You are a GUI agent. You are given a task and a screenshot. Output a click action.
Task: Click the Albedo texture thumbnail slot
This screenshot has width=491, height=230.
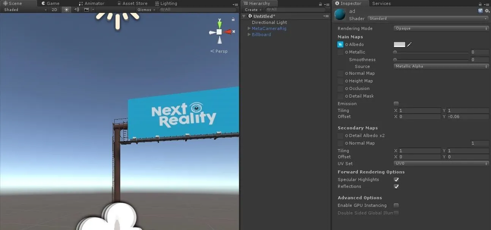[x=340, y=44]
